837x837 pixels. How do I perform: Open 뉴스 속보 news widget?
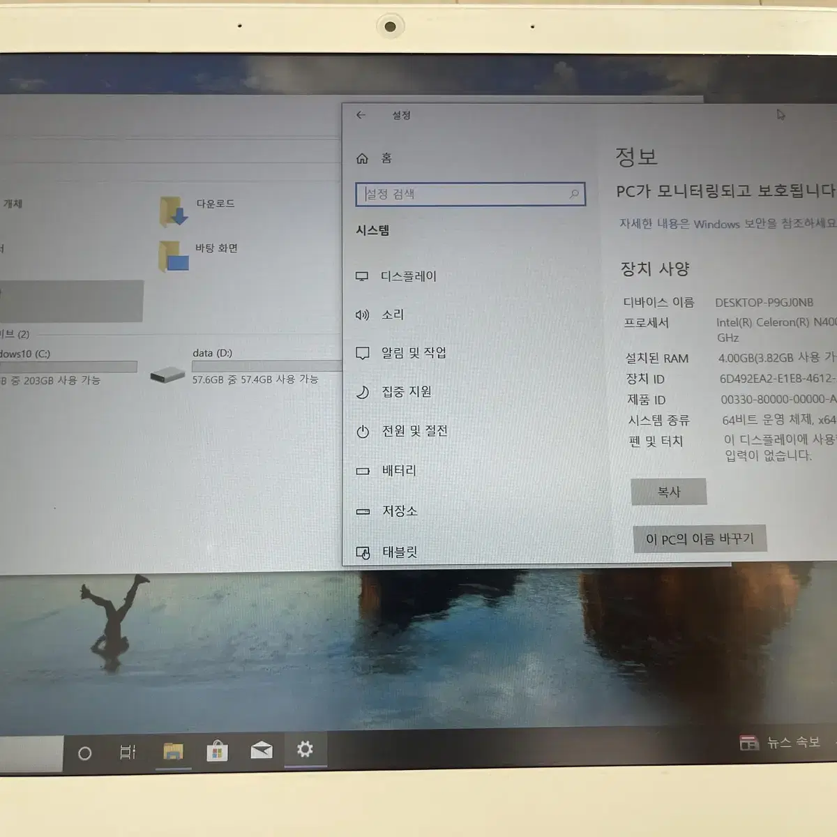pos(780,743)
